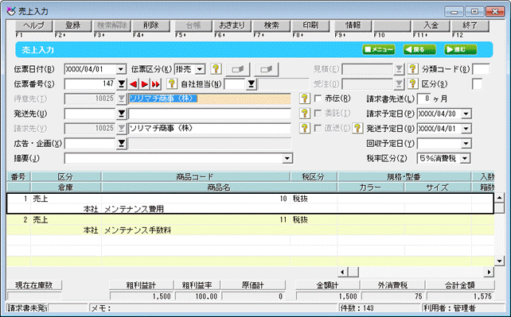Viewport: 511px width, 317px height.
Task: Toggle the 赤伝 checkbox
Action: (318, 99)
